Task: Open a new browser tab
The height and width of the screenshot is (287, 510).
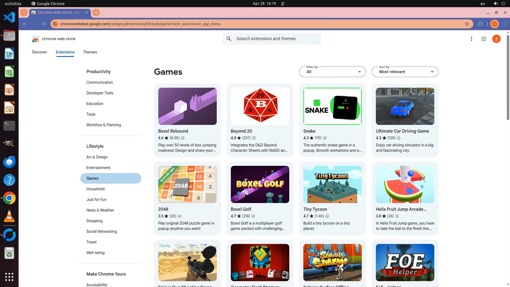Action: 96,12
